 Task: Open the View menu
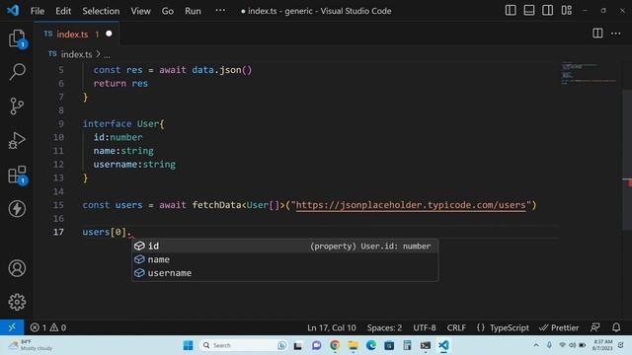[x=140, y=11]
